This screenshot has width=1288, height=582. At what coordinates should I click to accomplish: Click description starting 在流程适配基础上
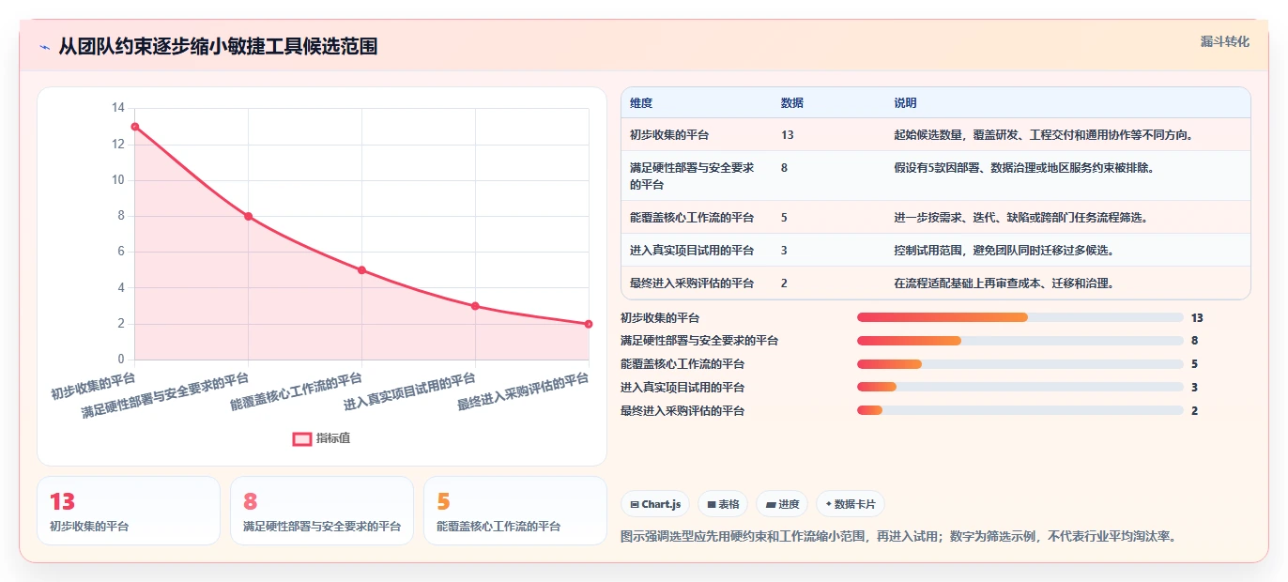click(x=1004, y=283)
